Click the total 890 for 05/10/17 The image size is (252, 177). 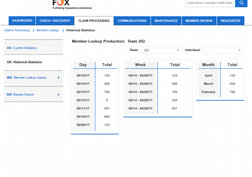107,117
